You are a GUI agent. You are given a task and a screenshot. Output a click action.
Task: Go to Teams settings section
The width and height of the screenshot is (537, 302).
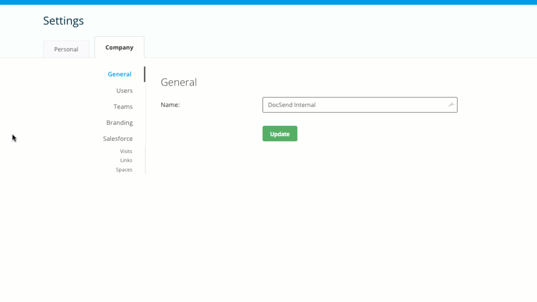123,107
